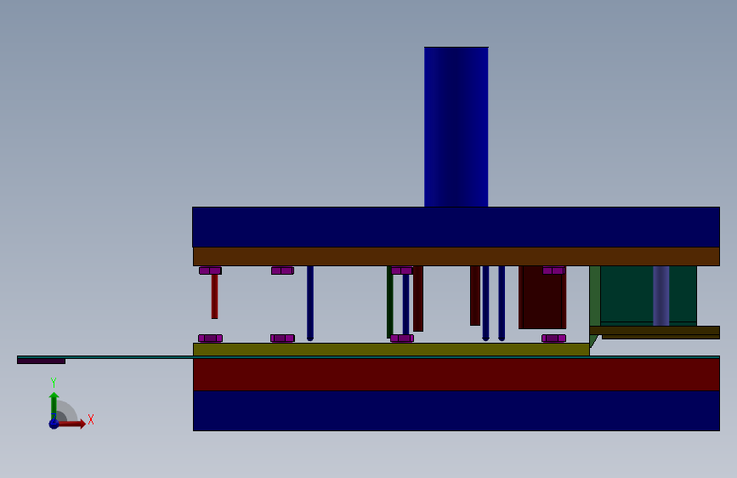
Task: Select the olive-yellow stripper plate
Action: point(391,349)
